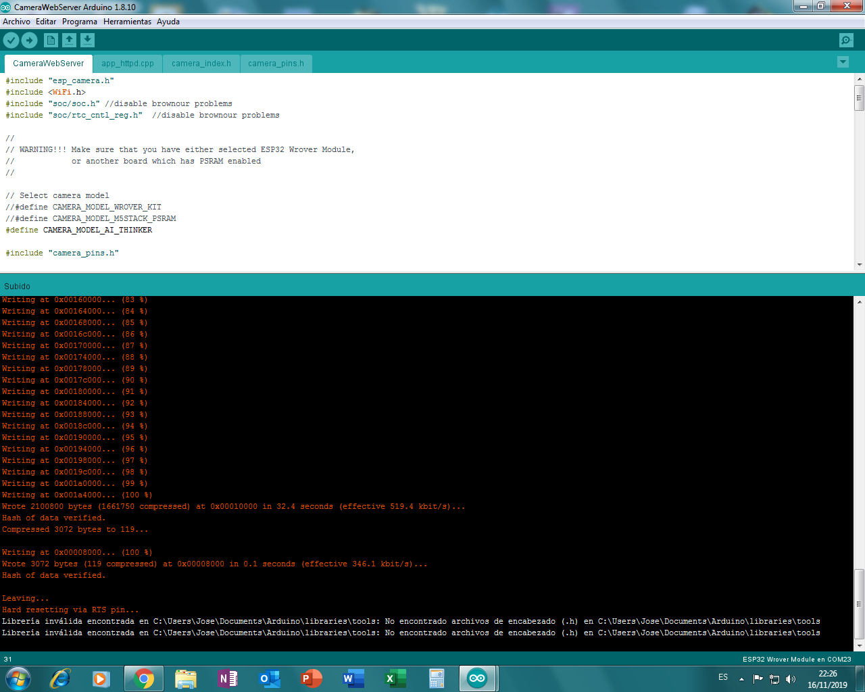Click the "Leaving..." console line
865x692 pixels.
(x=26, y=598)
